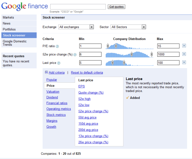Click the 52w price change Min field

[x=90, y=54]
